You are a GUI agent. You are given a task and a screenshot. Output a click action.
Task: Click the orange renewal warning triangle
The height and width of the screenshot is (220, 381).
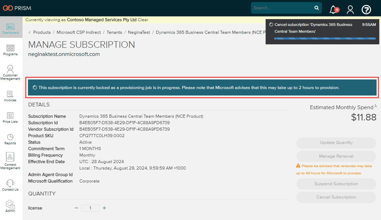(298, 166)
